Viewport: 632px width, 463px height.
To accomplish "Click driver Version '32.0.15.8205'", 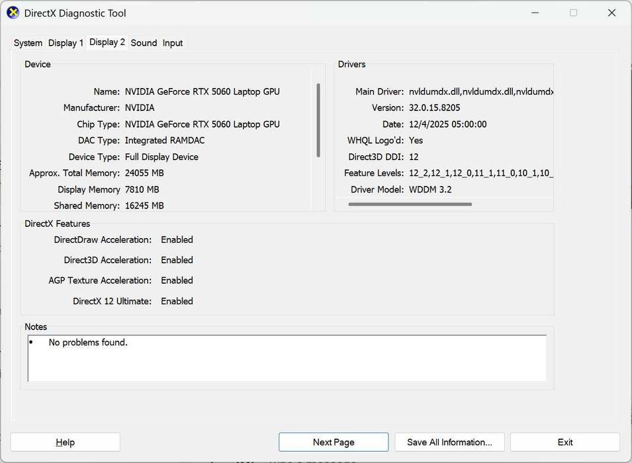I will [435, 108].
